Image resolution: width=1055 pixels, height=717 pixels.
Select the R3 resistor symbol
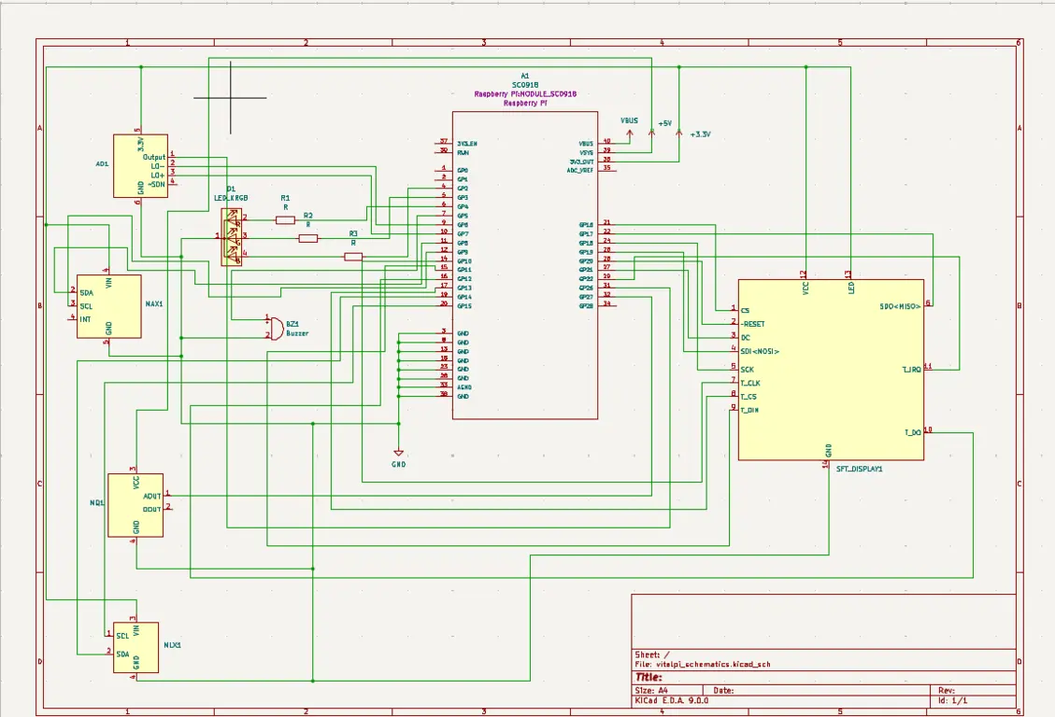[x=353, y=257]
